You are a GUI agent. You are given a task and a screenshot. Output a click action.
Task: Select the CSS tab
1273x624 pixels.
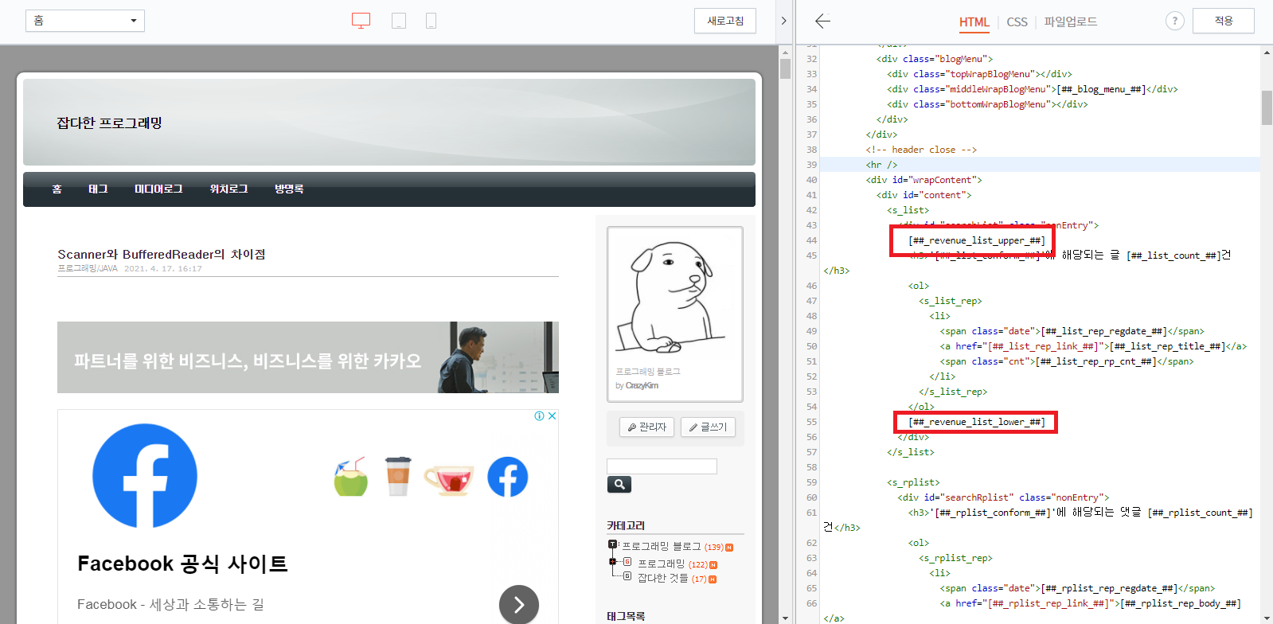(x=1017, y=21)
